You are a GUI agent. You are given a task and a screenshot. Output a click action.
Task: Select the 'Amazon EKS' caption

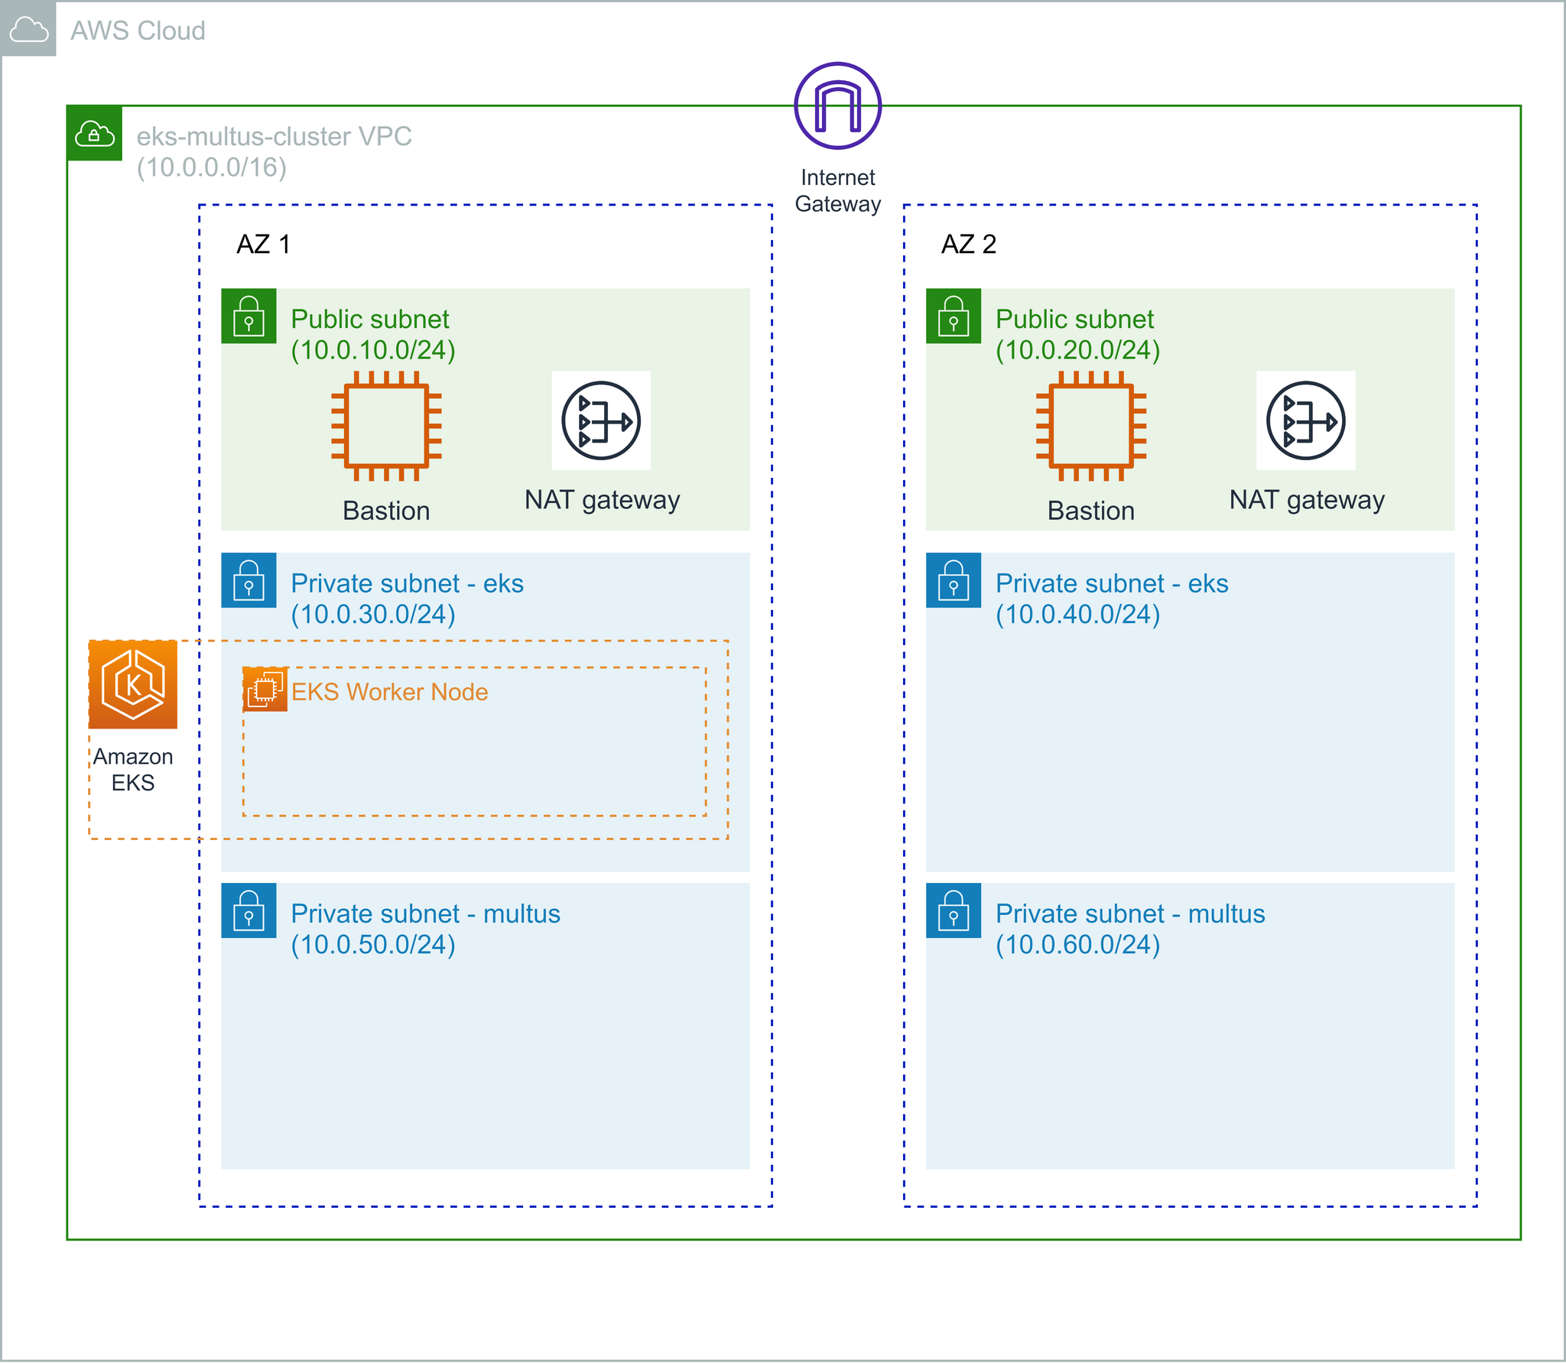pyautogui.click(x=133, y=770)
